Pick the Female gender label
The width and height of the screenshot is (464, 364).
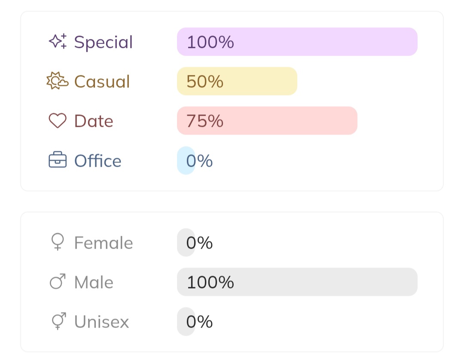[104, 243]
